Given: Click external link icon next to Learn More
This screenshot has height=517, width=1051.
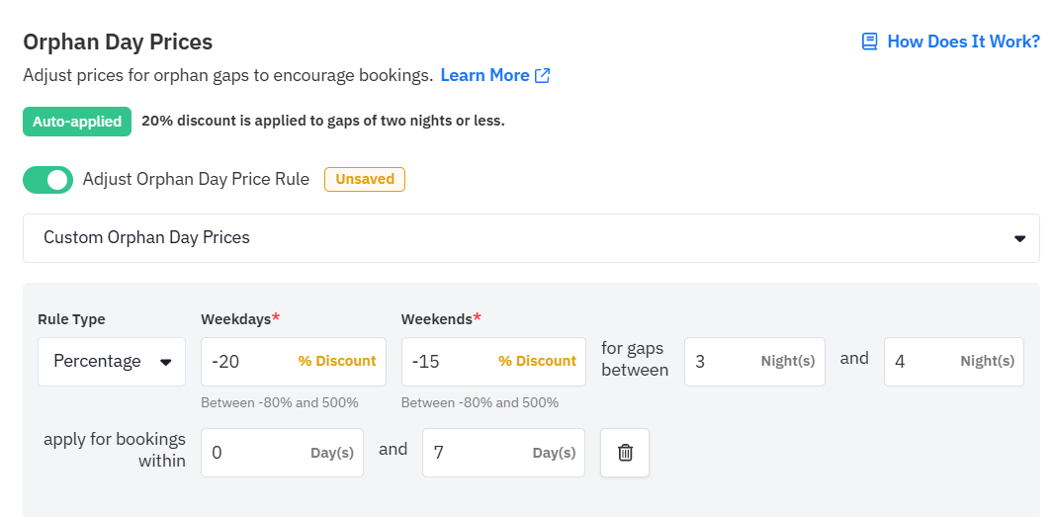Looking at the screenshot, I should [x=542, y=76].
